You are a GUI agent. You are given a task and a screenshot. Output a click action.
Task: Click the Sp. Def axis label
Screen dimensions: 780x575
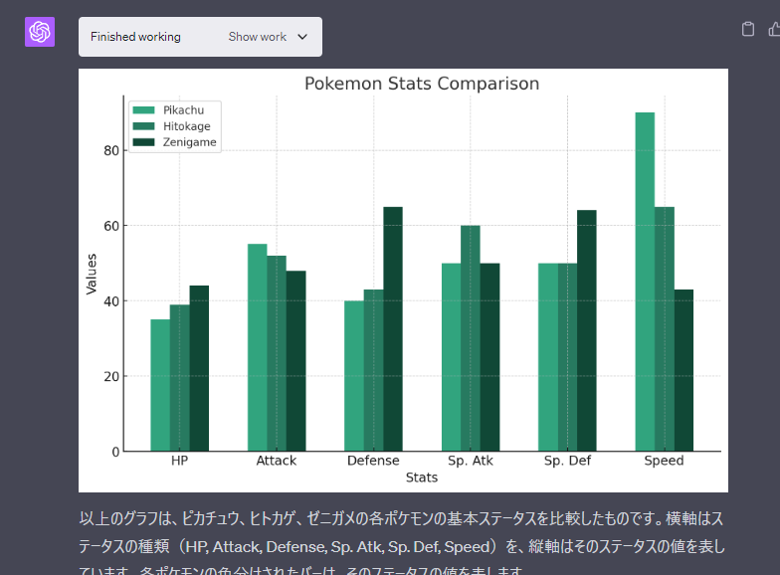(567, 461)
